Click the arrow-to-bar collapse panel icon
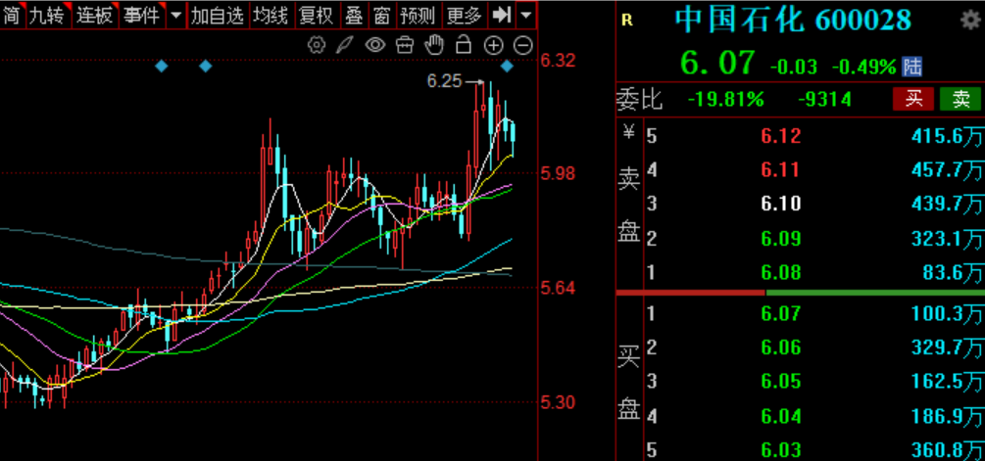Screen dimensions: 985x461 [x=502, y=15]
